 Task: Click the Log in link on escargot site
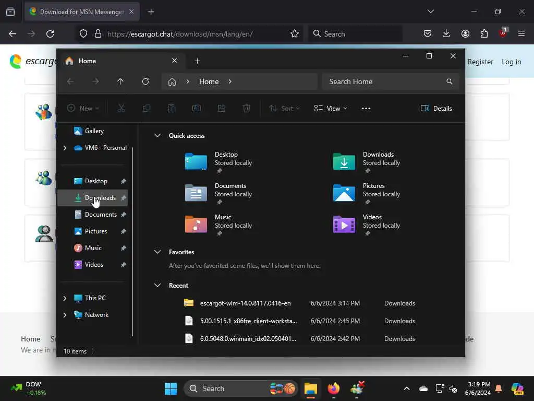tap(511, 62)
